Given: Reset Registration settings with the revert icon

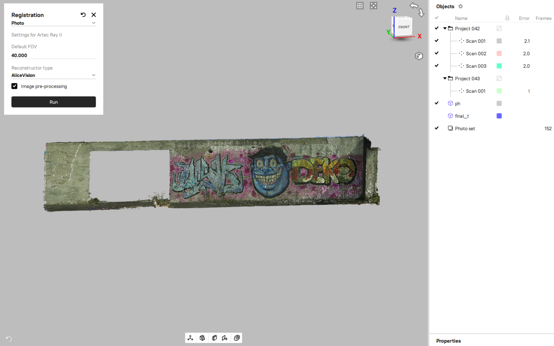Looking at the screenshot, I should 83,15.
